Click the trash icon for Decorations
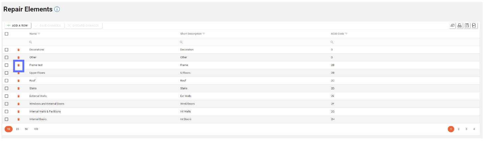Viewport: 485px width, 141px height. click(19, 50)
